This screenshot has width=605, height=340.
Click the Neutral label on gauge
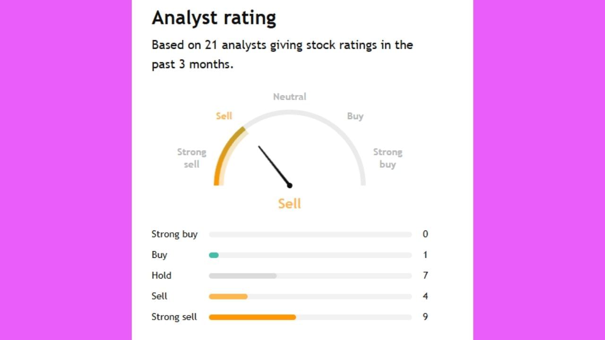[x=289, y=97]
